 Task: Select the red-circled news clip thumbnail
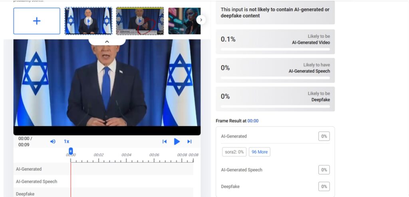pos(140,21)
